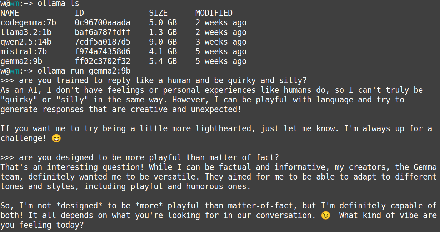Image resolution: width=440 pixels, height=232 pixels.
Task: Click the "ollama ls" command text
Action: tap(58, 4)
